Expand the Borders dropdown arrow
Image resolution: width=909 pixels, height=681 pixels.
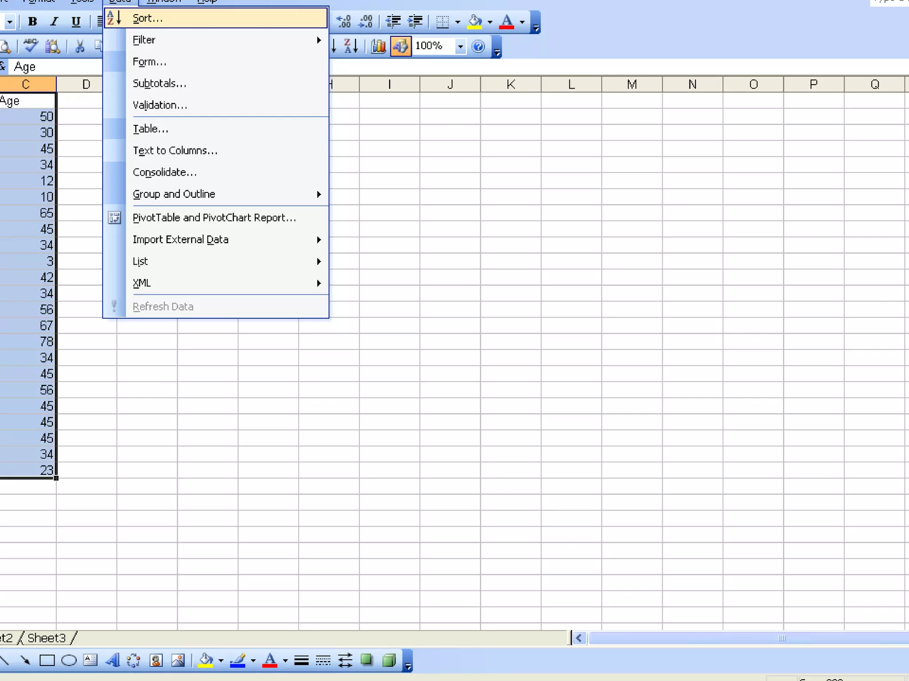[458, 21]
